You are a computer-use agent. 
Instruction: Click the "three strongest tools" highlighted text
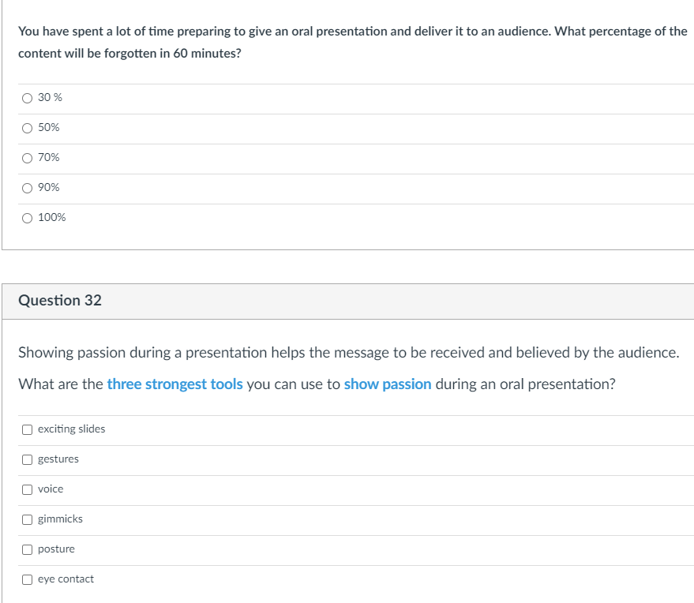[174, 384]
